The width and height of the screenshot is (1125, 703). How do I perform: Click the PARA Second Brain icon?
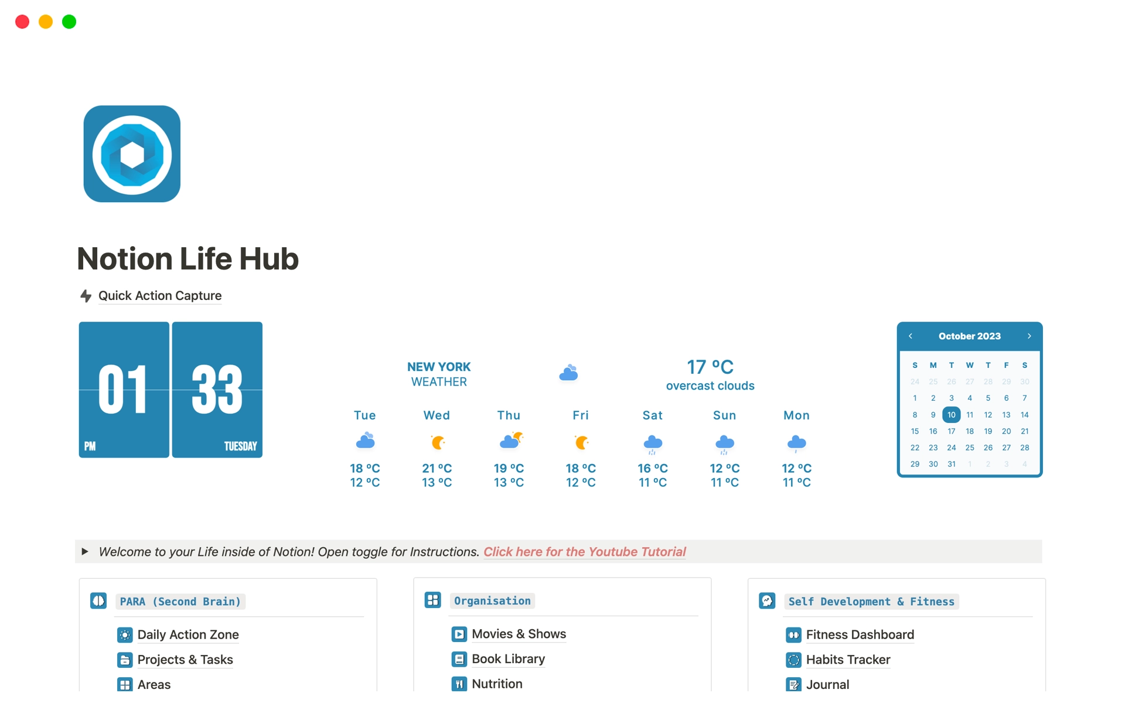(x=98, y=600)
